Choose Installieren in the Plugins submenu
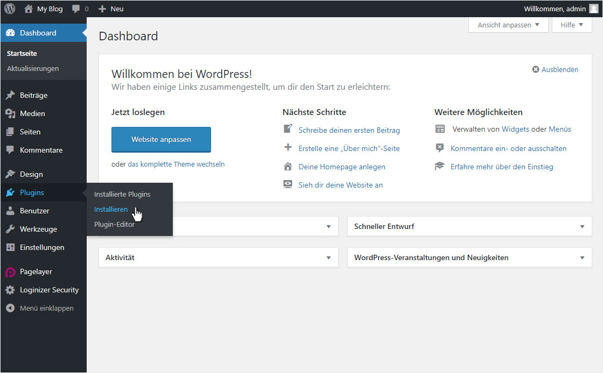 111,209
